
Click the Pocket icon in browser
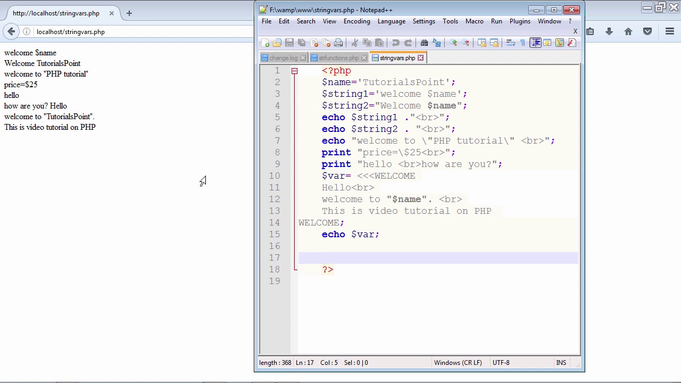[x=647, y=32]
